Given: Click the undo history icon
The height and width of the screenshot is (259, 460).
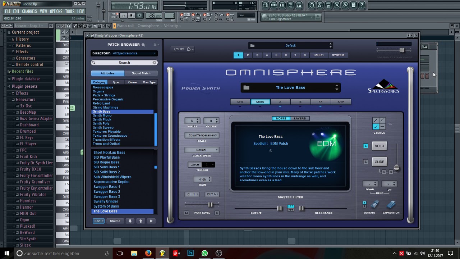Looking at the screenshot, I should [x=312, y=5].
